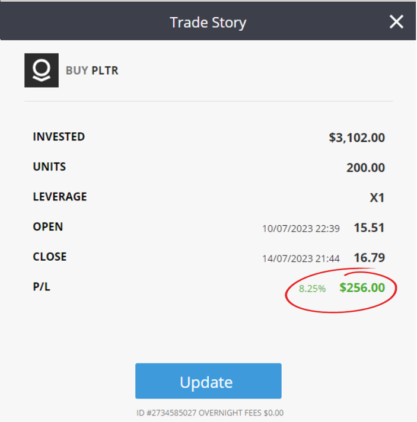
Task: Click the Palantir logo icon
Action: 42,71
